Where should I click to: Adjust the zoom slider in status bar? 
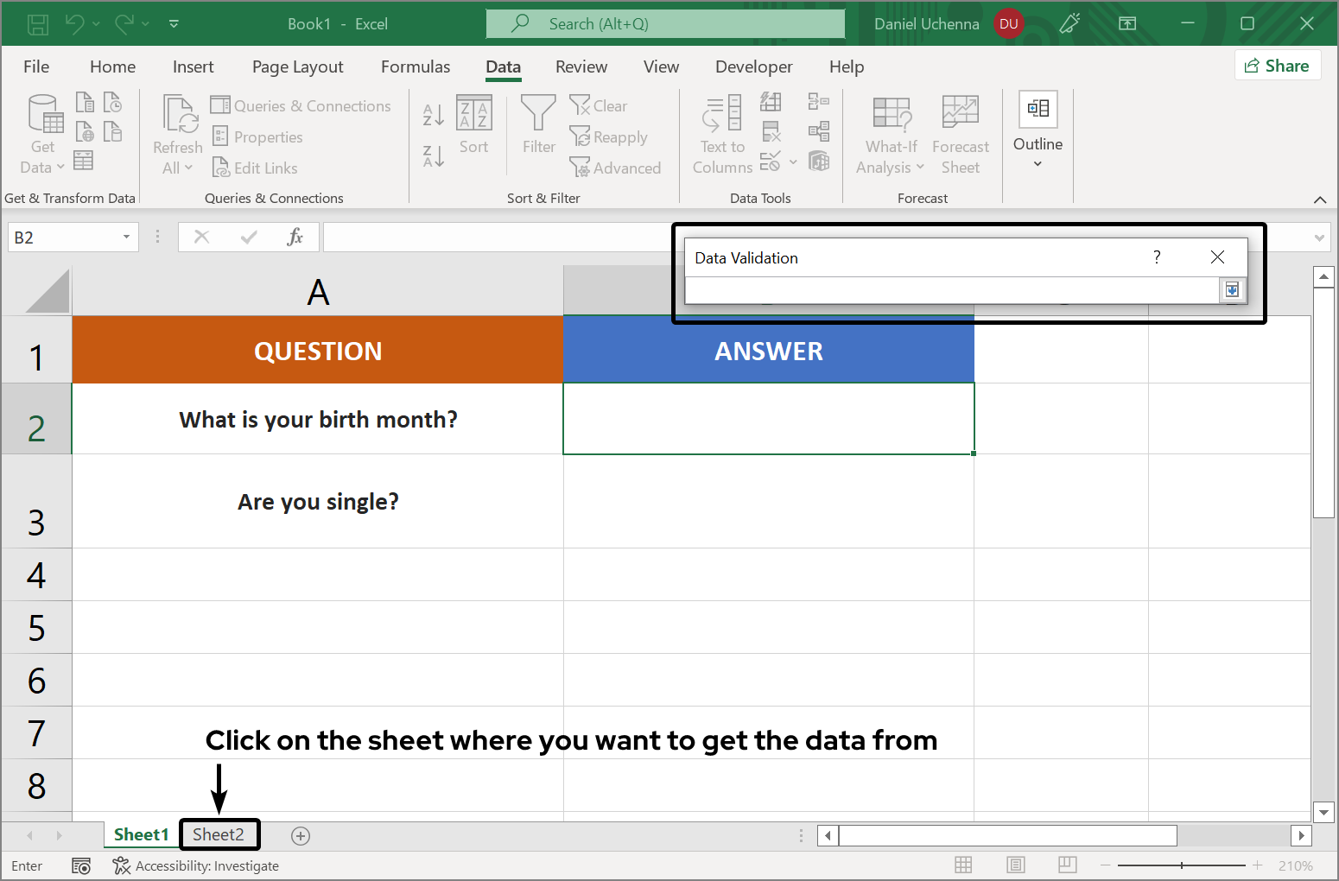click(x=1181, y=865)
